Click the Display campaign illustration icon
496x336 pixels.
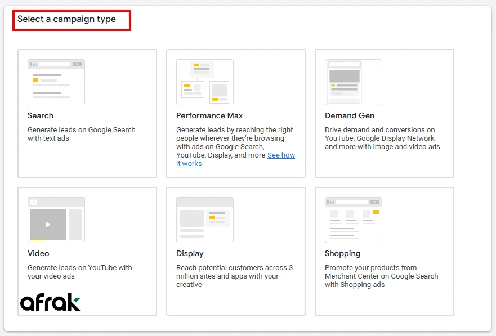(x=204, y=220)
